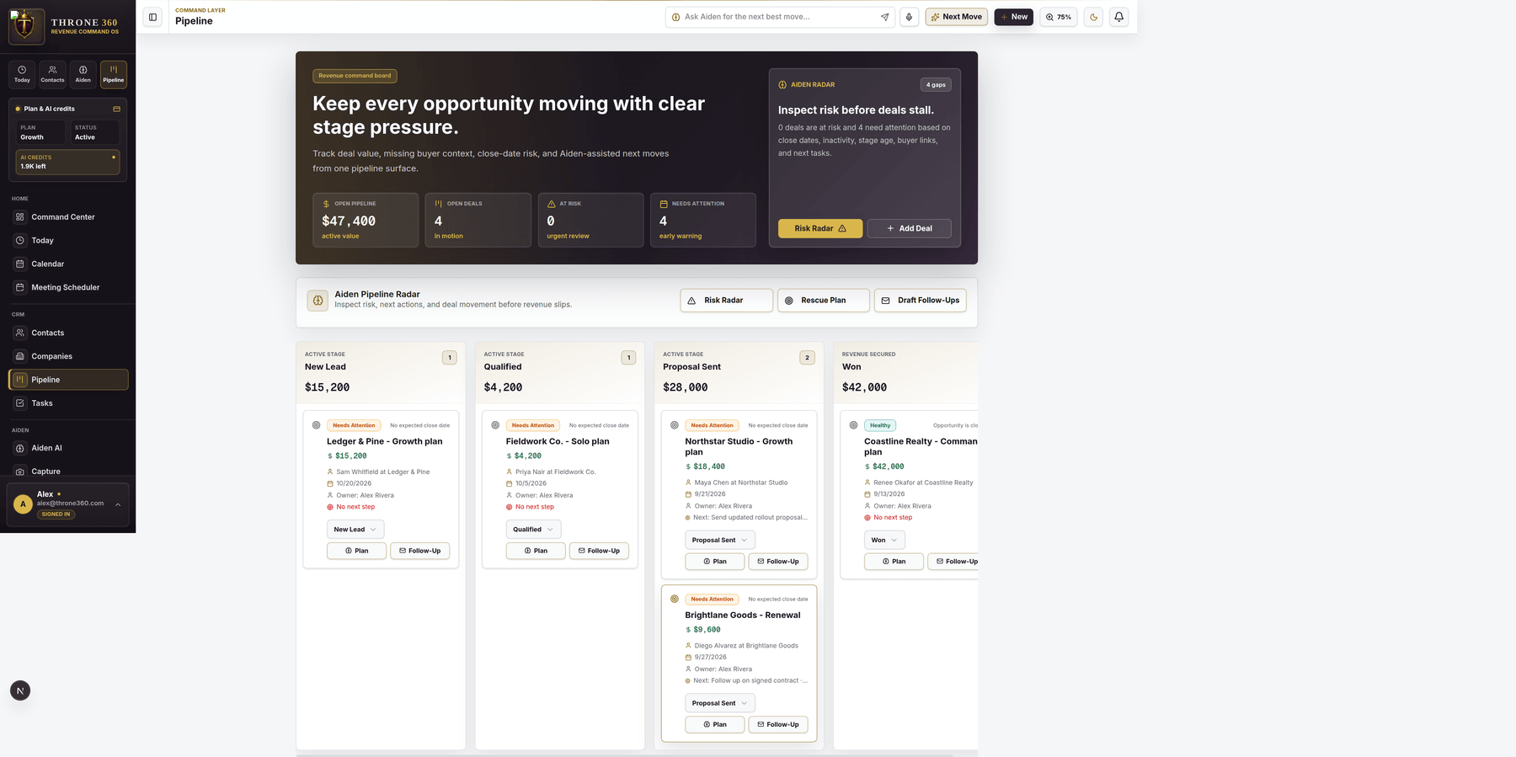Viewport: 1516px width, 757px height.
Task: Start voice input with microphone icon
Action: coord(909,17)
